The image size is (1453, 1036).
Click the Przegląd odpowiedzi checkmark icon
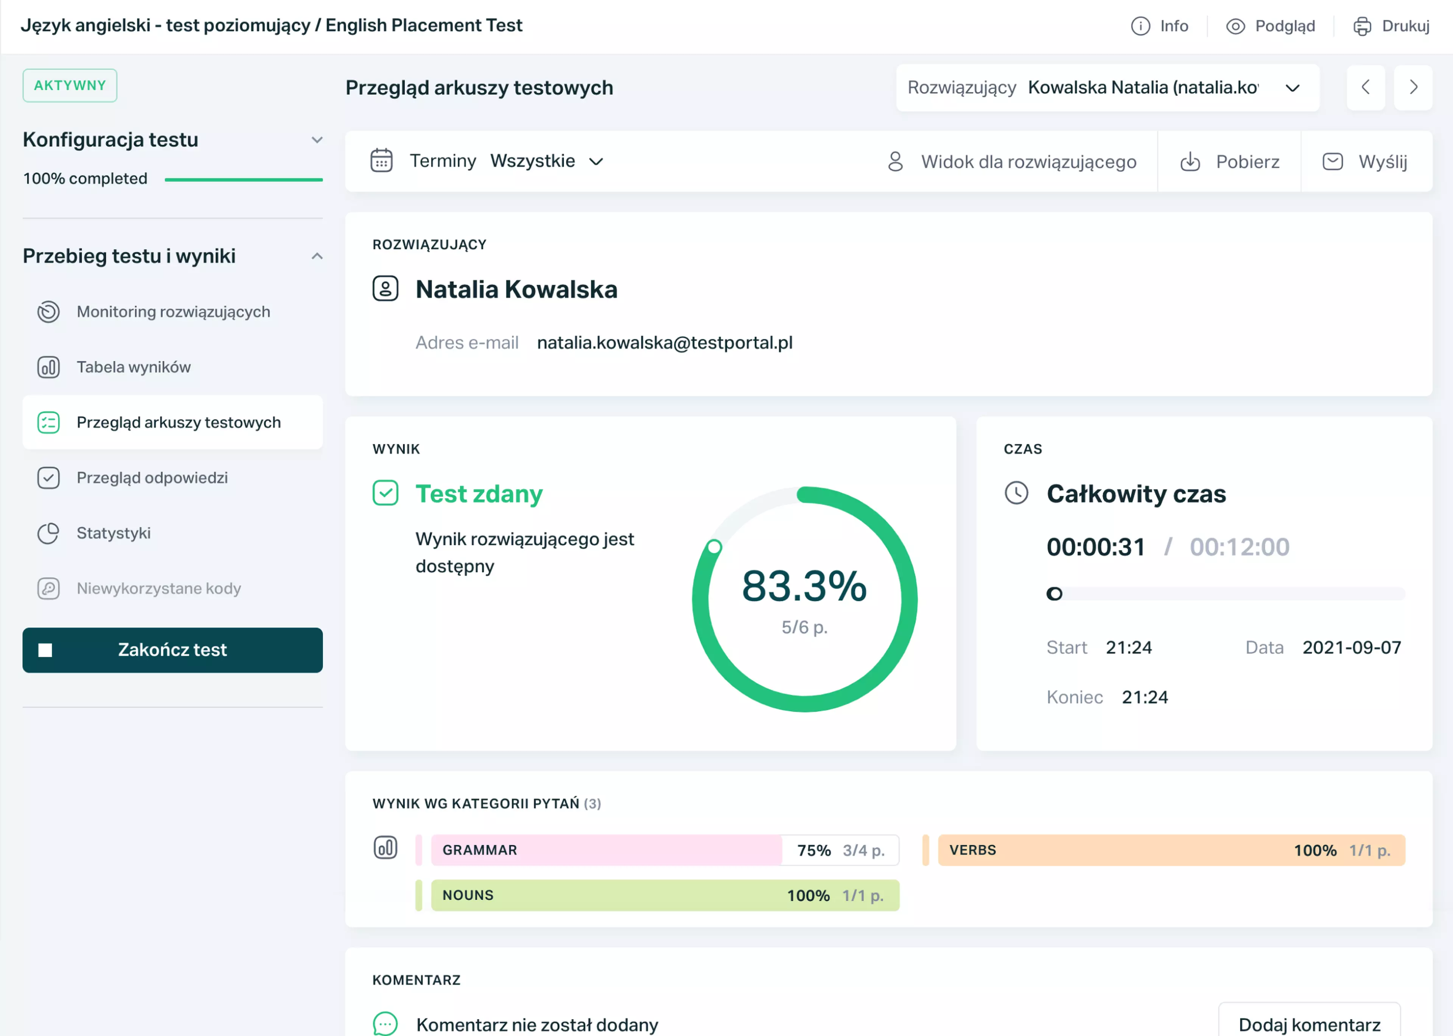[48, 478]
